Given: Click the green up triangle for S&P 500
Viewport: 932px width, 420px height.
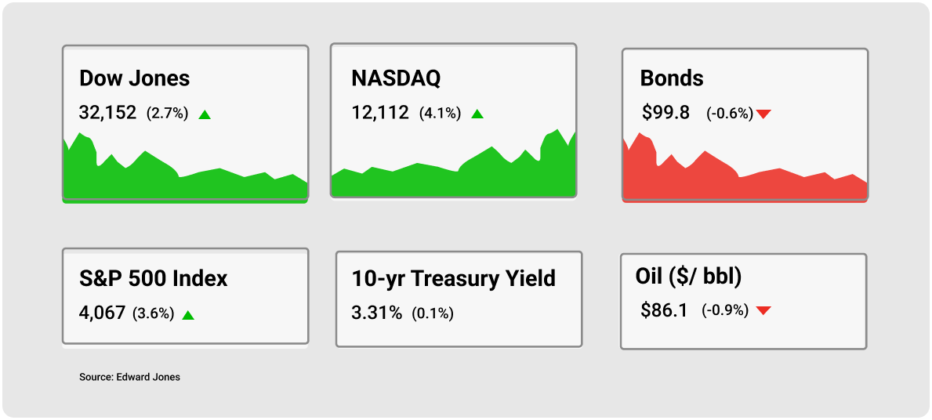Looking at the screenshot, I should tap(188, 315).
